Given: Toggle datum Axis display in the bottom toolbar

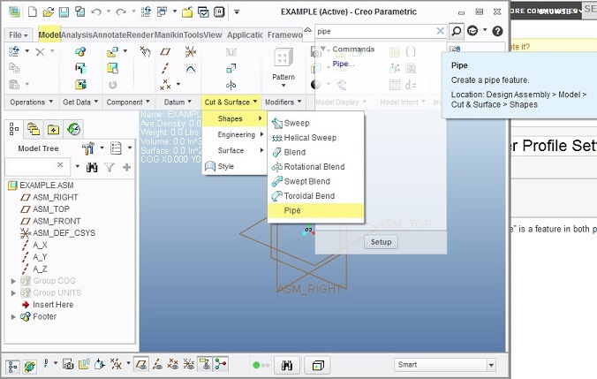Looking at the screenshot, I should pyautogui.click(x=157, y=365).
